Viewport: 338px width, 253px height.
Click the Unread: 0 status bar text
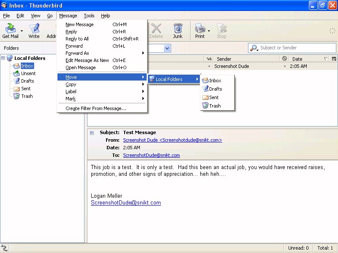pyautogui.click(x=298, y=248)
